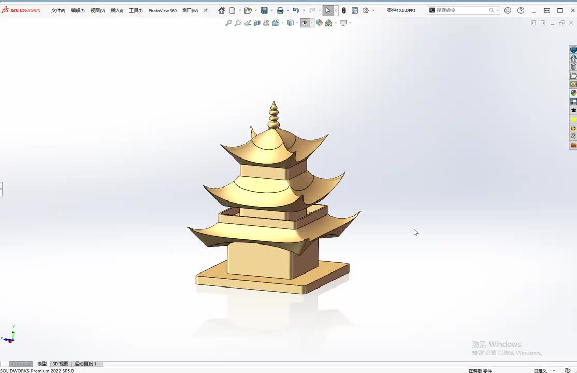Click the Rebuild traffic light icon
577x373 pixels.
(344, 11)
